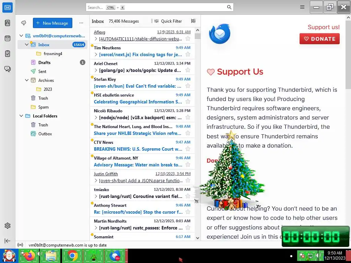Click the Christmas tree taskbar icon
Viewport: 351px width, 263px height.
[94, 255]
